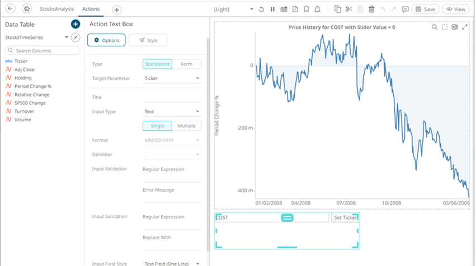Maximize the chart with expand arrows icon
476x266 pixels.
pos(464,27)
